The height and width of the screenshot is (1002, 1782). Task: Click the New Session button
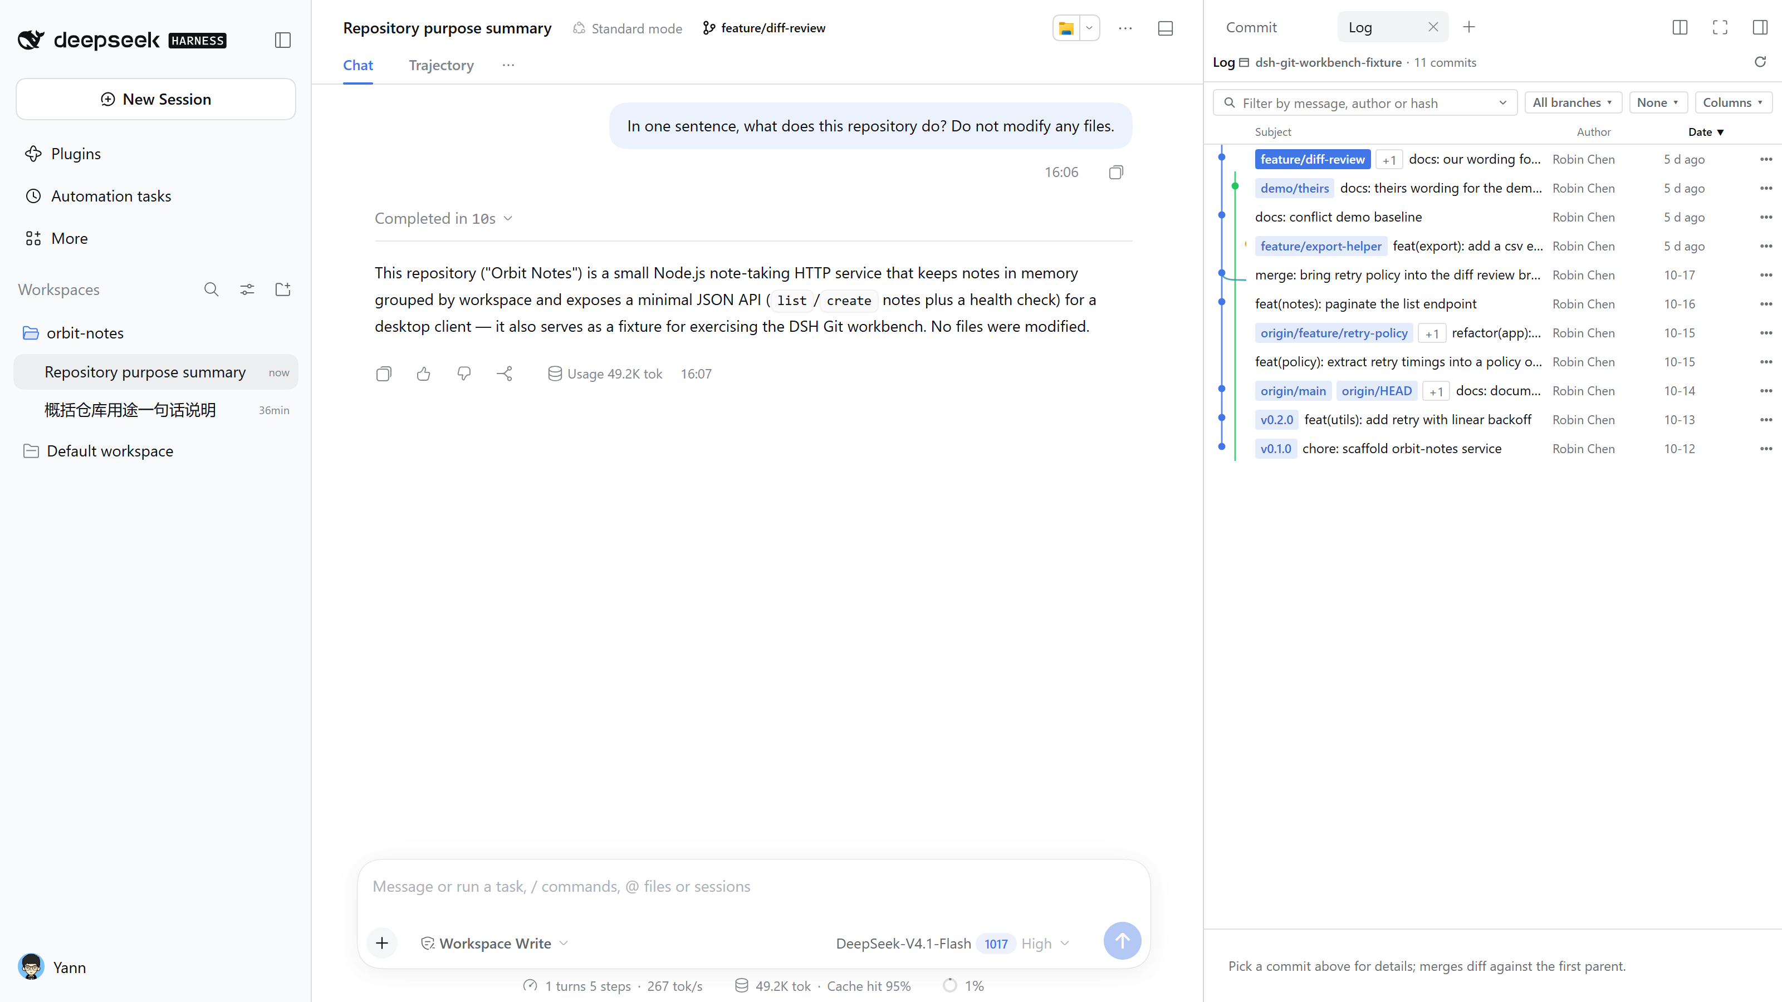point(156,99)
